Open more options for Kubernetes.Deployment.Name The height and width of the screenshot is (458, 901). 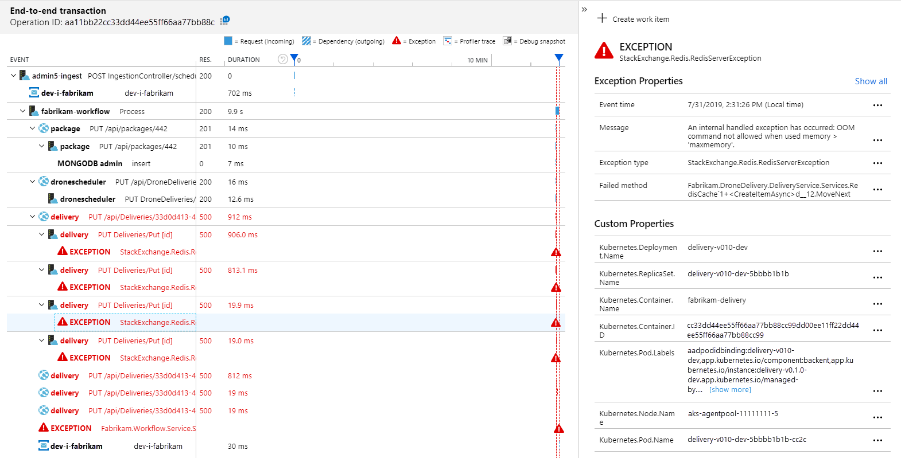[x=877, y=252]
